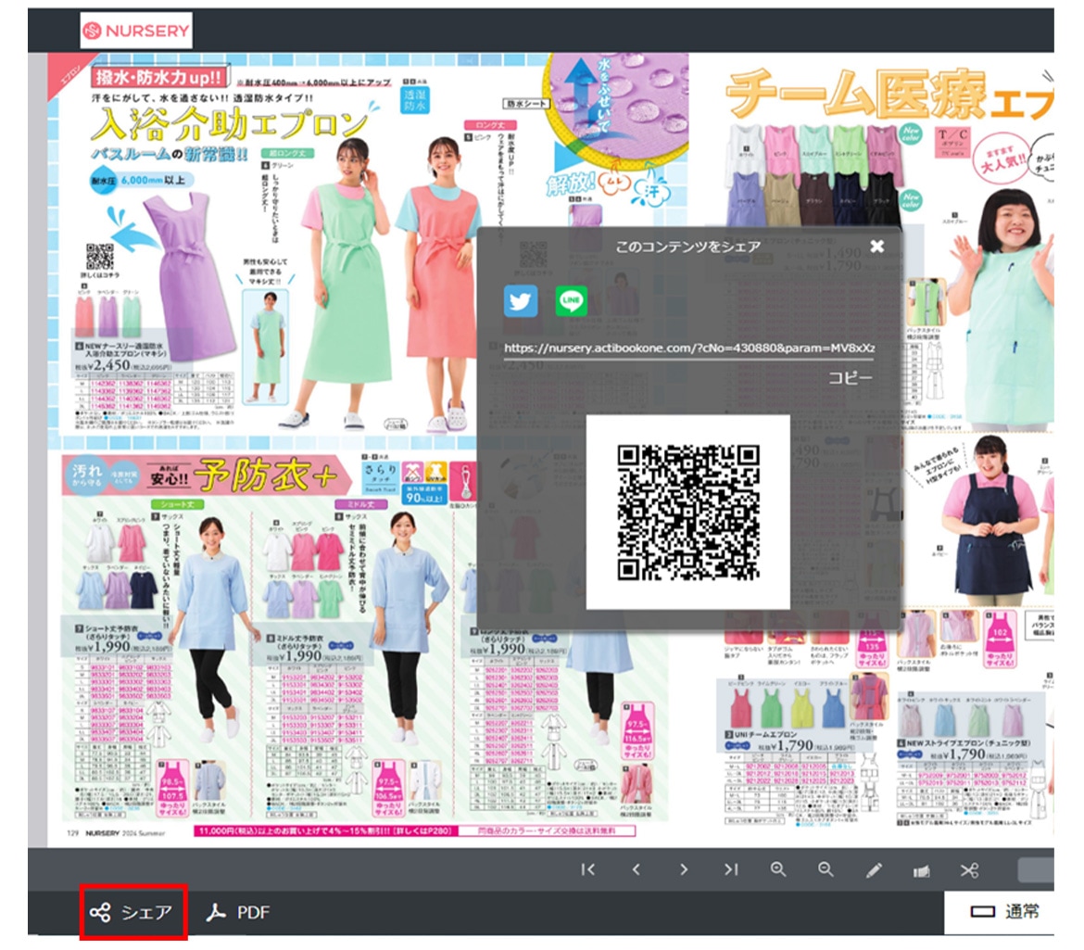Screen dimensions: 1084x950
Task: Click the model in the navy apron
Action: pos(992,517)
